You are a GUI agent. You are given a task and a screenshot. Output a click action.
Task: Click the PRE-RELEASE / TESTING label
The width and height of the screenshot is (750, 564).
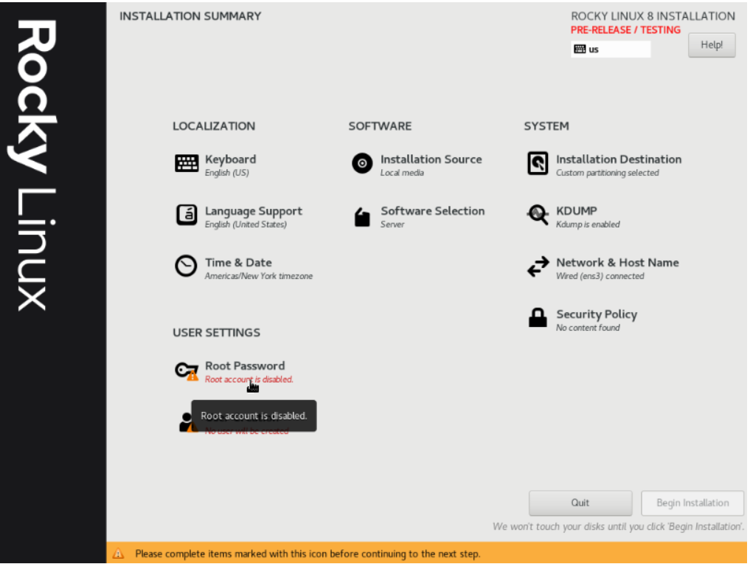[x=625, y=30]
